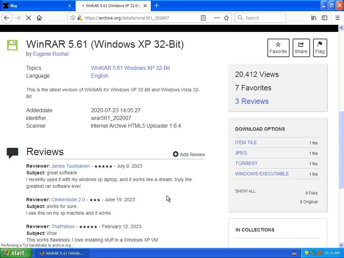Flag this archive item
This screenshot has width=344, height=258.
click(x=320, y=48)
